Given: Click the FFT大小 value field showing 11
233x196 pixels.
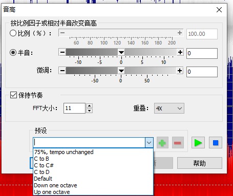Looking at the screenshot, I should coord(74,108).
